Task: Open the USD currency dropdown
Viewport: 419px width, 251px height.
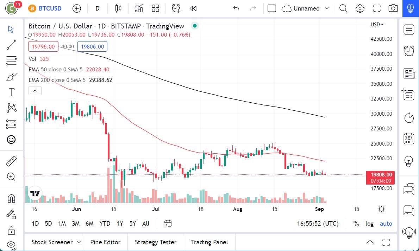Action: [377, 24]
